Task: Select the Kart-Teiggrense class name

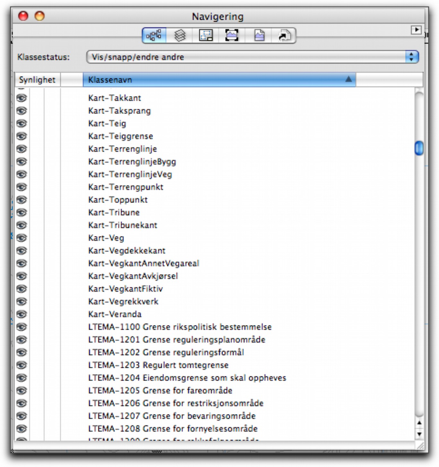Action: tap(121, 136)
